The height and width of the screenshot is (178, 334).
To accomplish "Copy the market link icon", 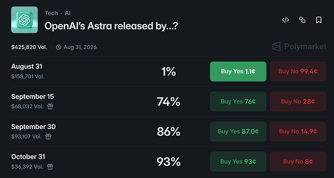I will point(302,20).
